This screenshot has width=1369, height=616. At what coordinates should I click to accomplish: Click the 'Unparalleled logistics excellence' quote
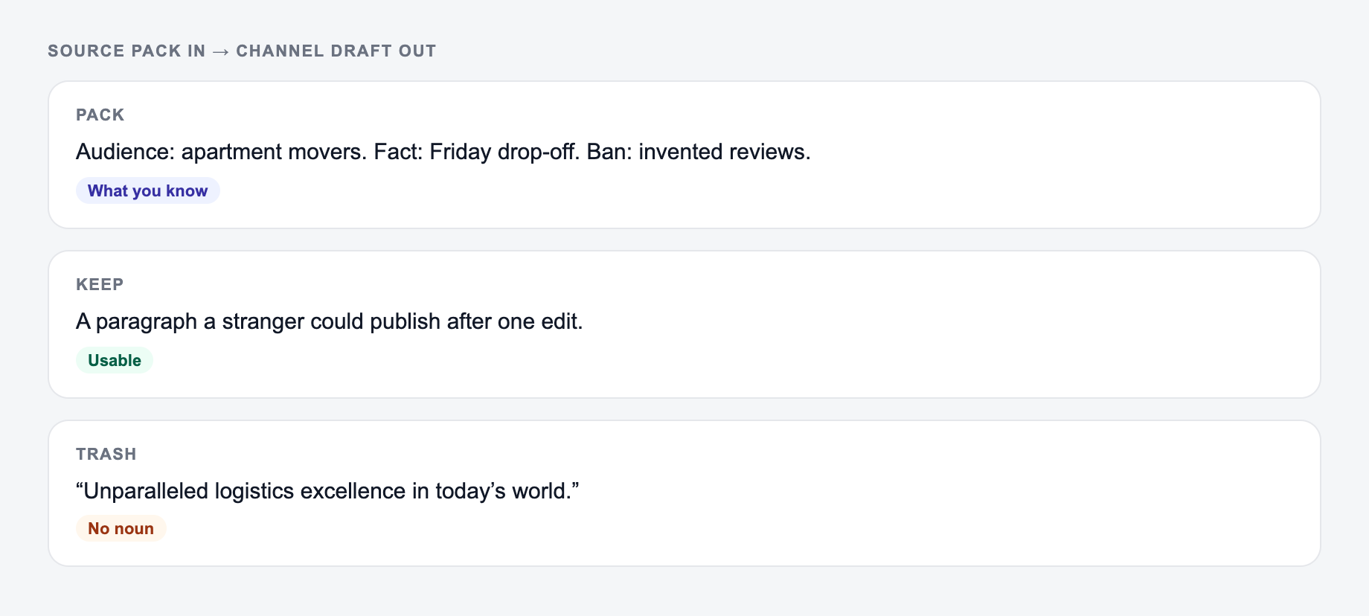327,491
